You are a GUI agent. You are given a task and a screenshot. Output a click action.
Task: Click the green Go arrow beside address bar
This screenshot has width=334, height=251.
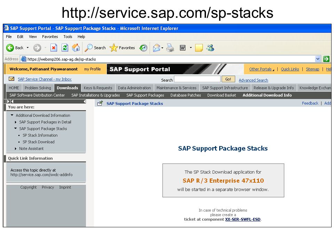click(326, 59)
